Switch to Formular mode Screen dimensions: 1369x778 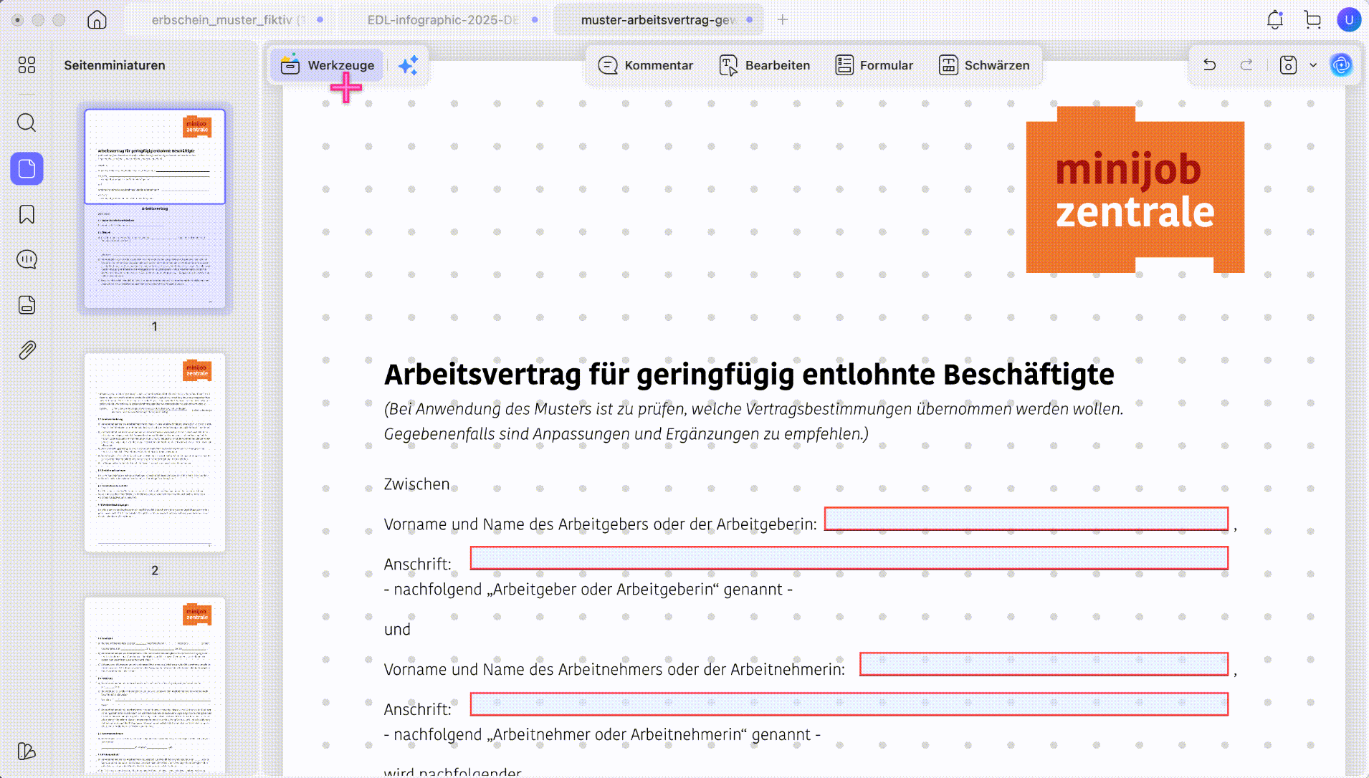(874, 65)
